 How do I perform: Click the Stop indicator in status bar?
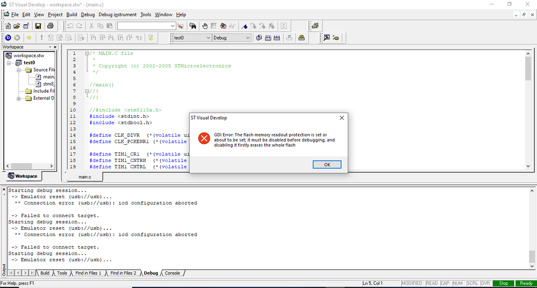tap(503, 283)
